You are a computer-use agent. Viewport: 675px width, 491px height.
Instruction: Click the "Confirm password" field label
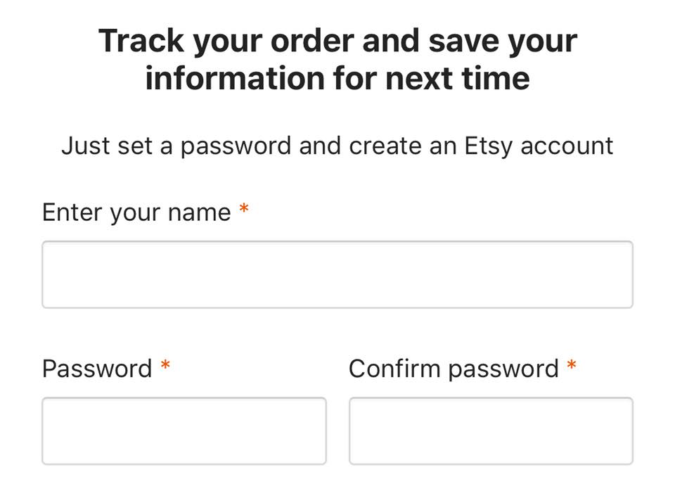(454, 369)
